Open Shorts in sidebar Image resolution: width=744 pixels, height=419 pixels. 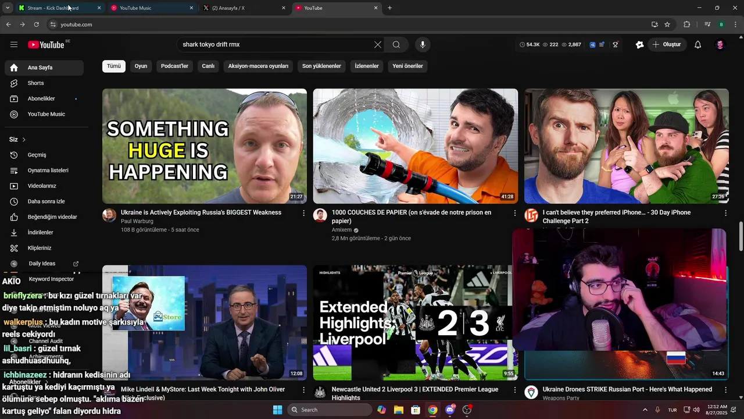[x=44, y=83]
